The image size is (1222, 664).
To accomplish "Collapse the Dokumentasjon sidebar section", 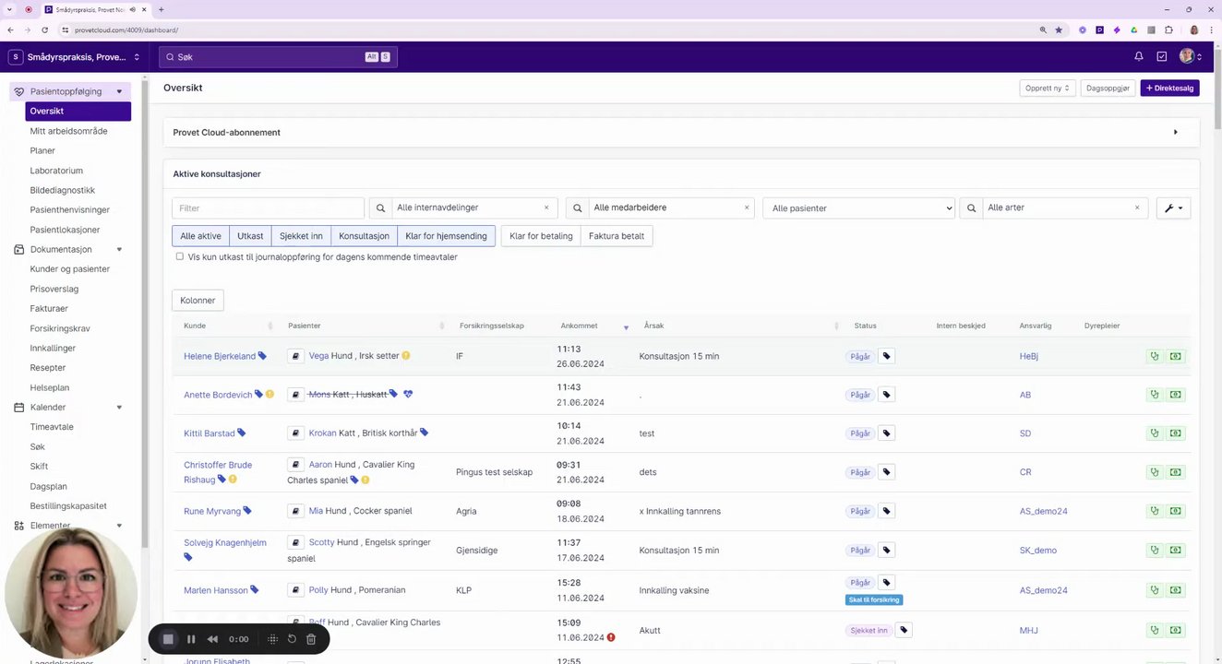I will point(119,249).
